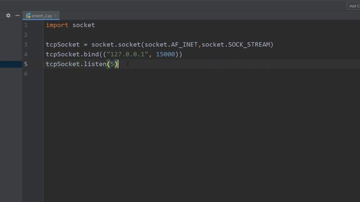Image resolution: width=360 pixels, height=202 pixels.
Task: Click 'AF_INET' constant on line 3
Action: [x=184, y=45]
